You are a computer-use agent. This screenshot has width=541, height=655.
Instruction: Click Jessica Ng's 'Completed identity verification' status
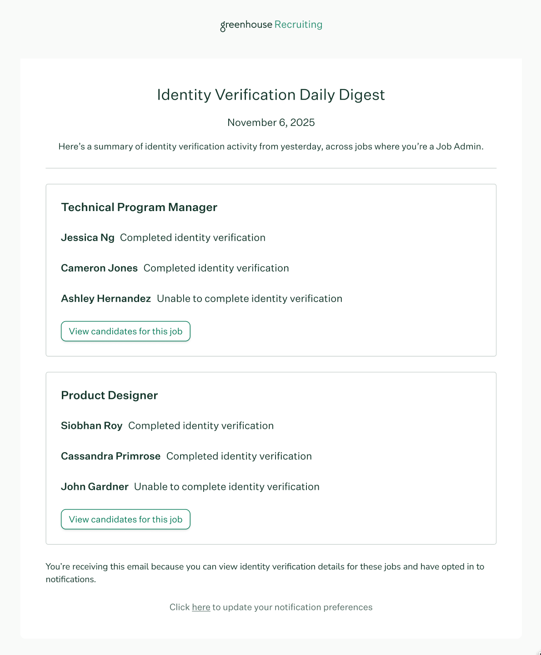click(x=193, y=237)
